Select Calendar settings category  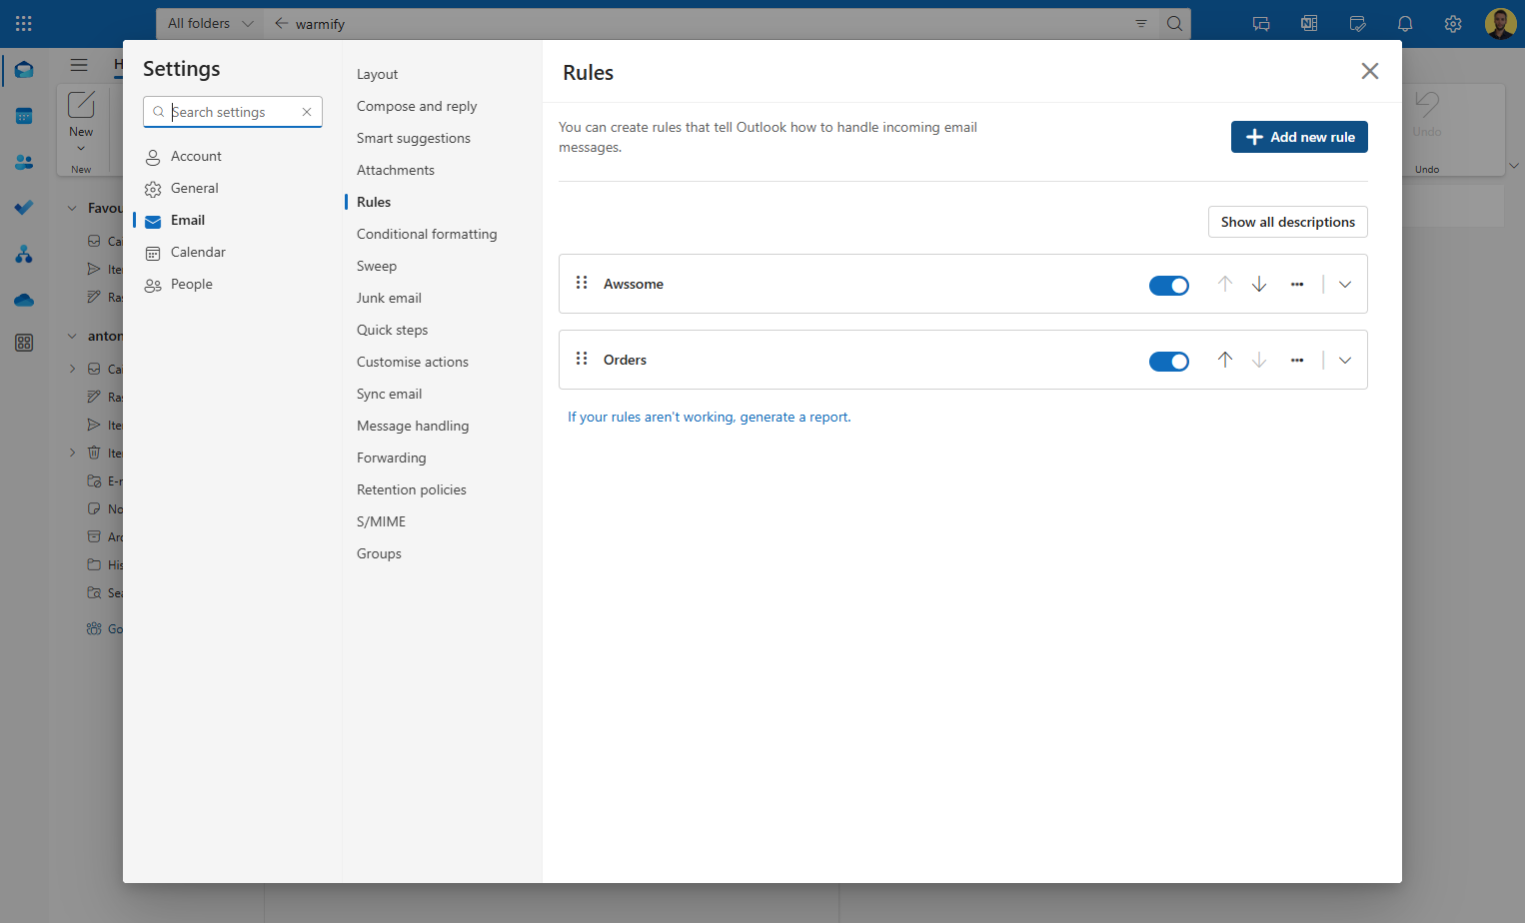[x=198, y=252]
